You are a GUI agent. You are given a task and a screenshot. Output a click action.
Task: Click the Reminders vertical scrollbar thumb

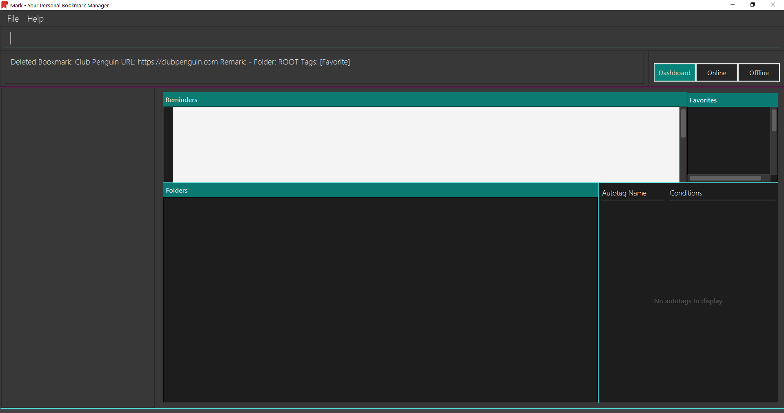click(x=683, y=123)
